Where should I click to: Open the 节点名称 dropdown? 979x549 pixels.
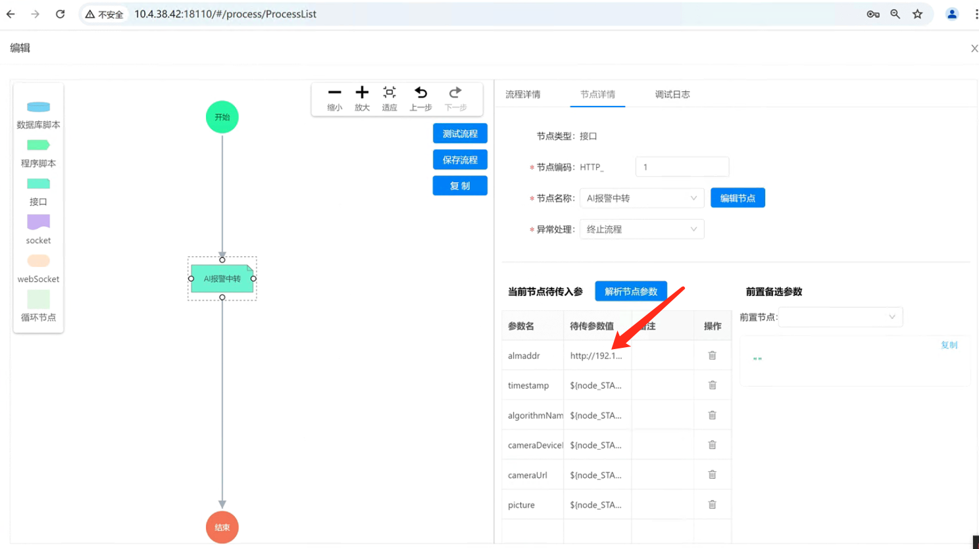click(x=641, y=198)
